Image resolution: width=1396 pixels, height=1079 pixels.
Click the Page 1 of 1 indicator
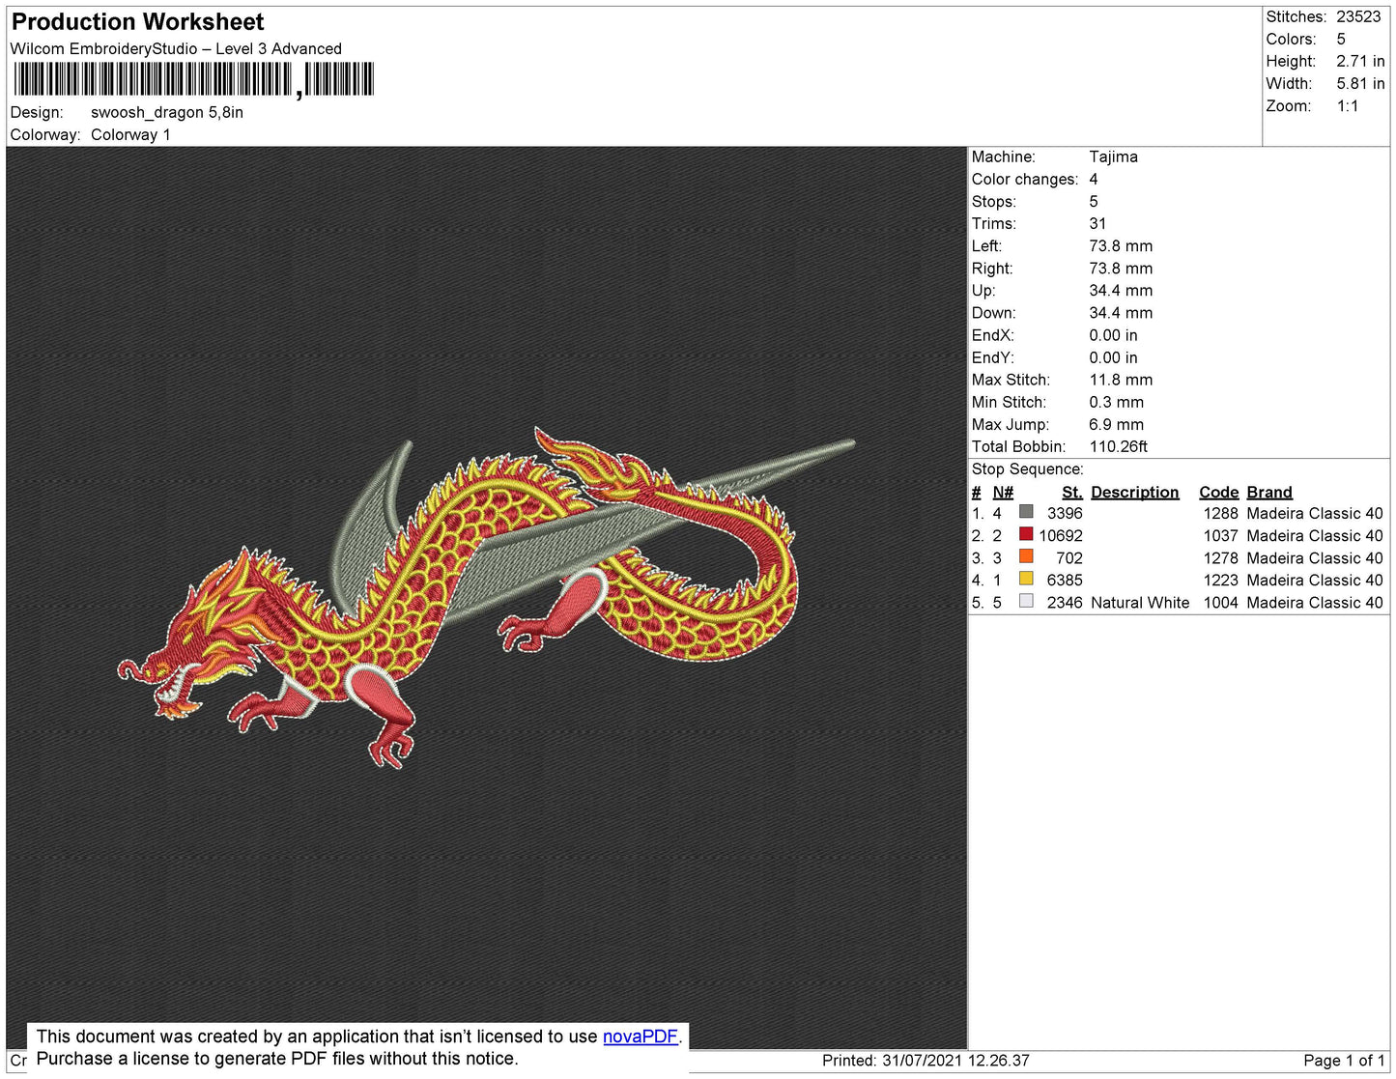[x=1344, y=1061]
